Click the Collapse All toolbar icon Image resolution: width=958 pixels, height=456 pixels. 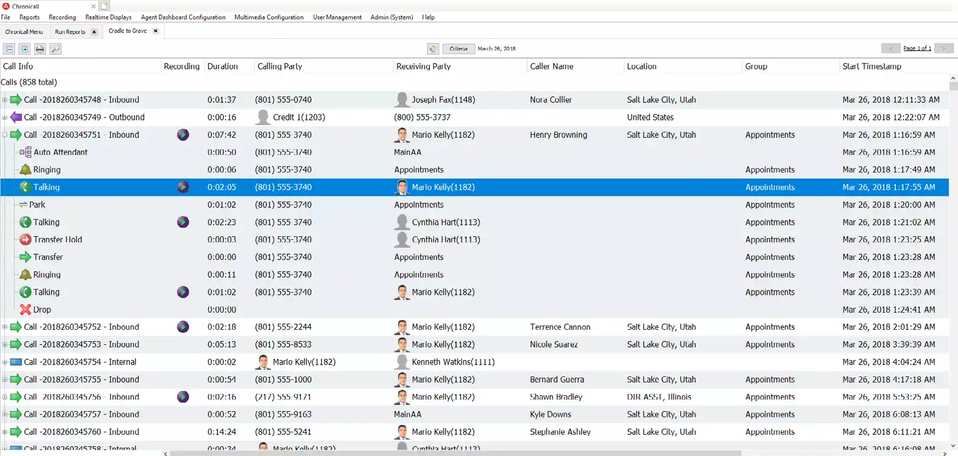9,49
